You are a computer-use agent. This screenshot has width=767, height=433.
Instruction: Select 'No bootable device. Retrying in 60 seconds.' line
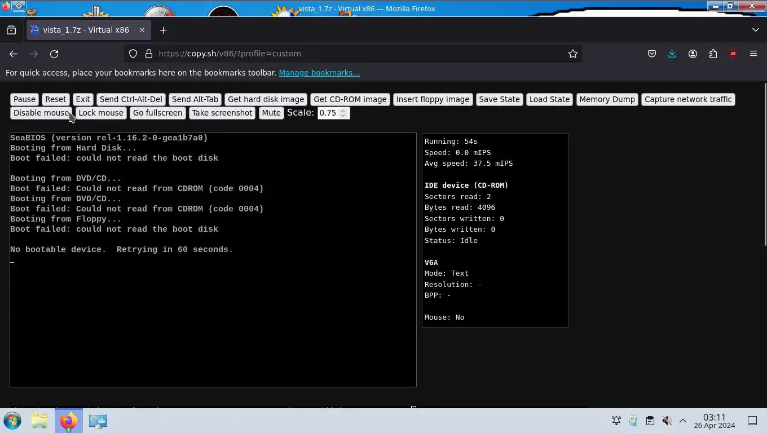pyautogui.click(x=121, y=250)
